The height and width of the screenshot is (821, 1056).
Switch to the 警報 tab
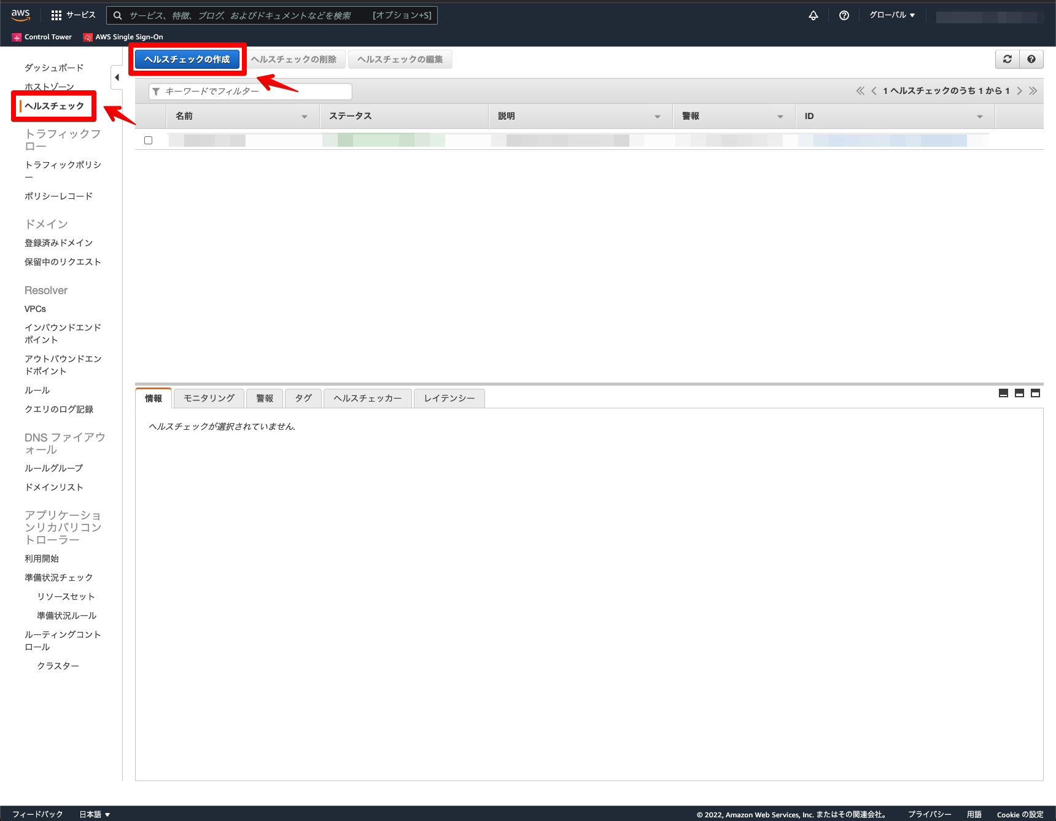pos(265,399)
